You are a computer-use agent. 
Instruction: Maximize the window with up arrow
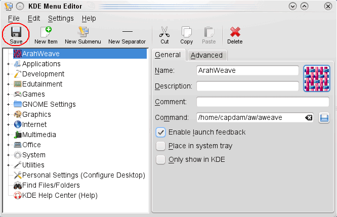(x=304, y=6)
